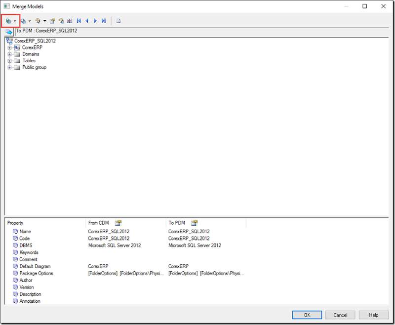Viewport: 395px width, 325px height.
Task: Click the blue arrow merge direction button
Action: 9,32
